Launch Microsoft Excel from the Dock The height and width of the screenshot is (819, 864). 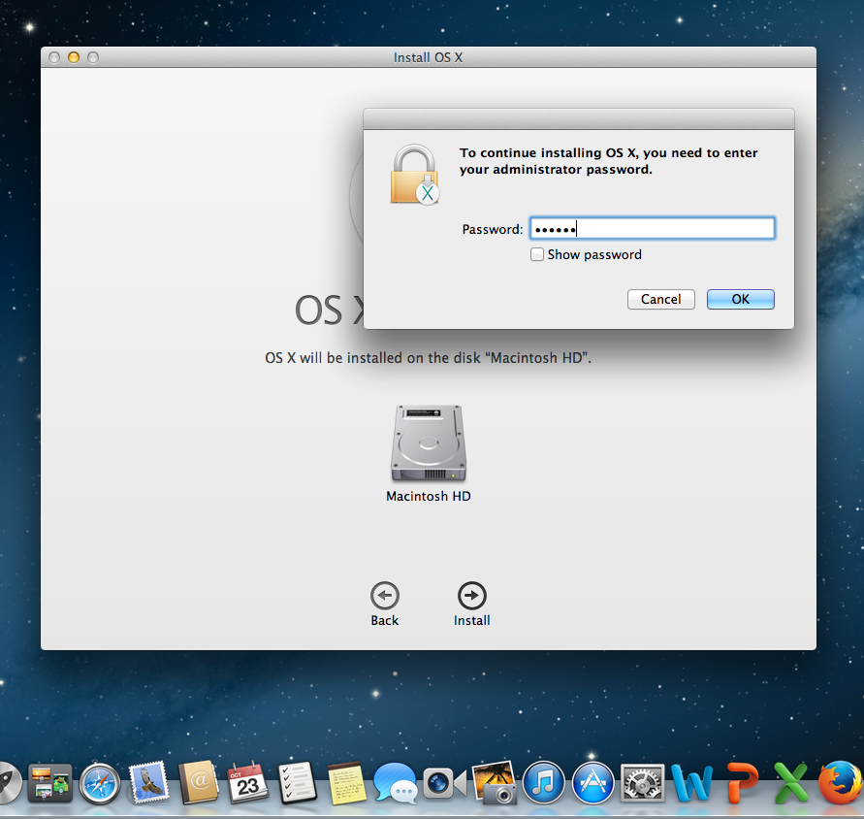[x=790, y=783]
